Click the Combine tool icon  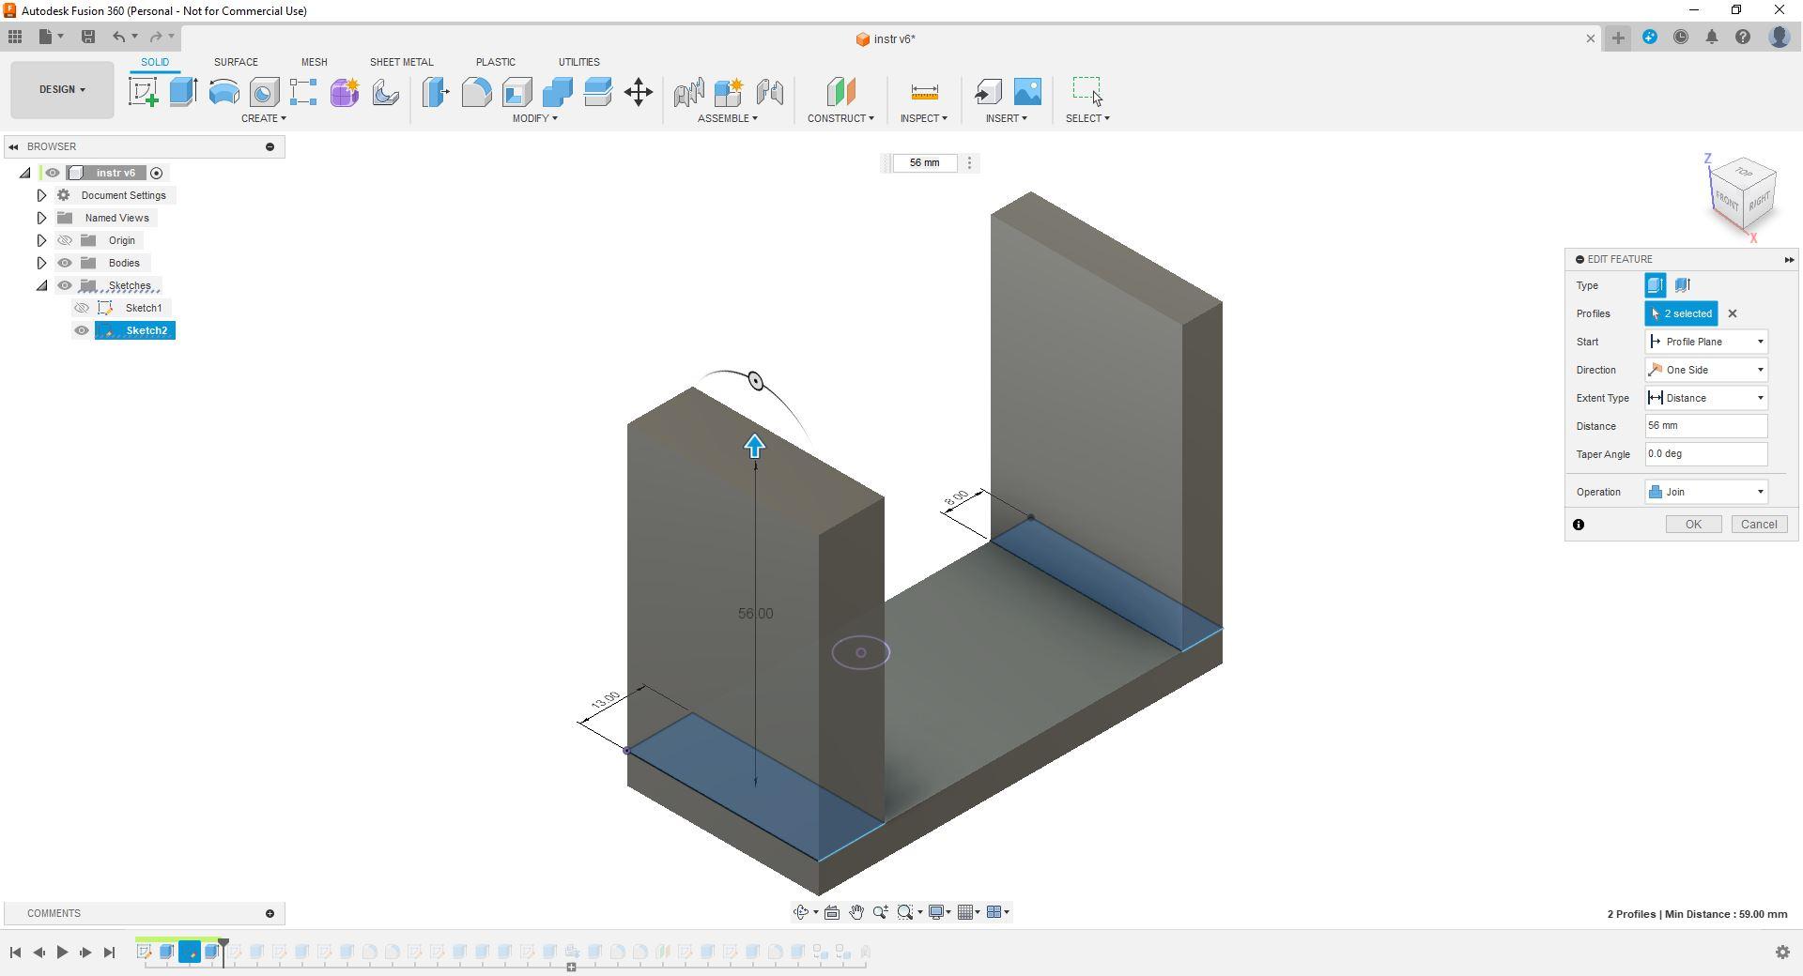point(557,92)
